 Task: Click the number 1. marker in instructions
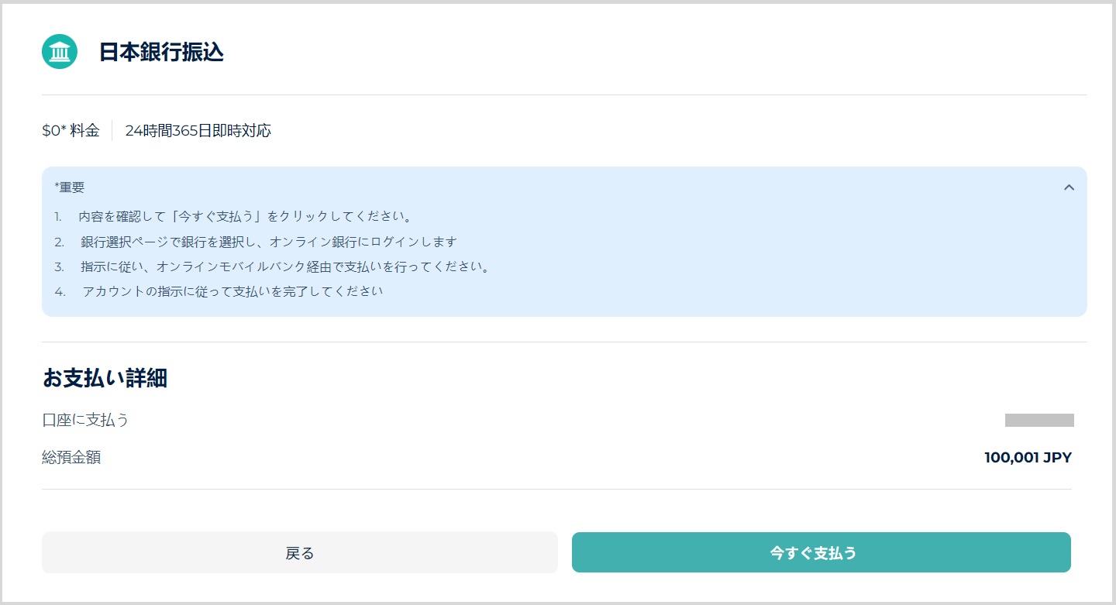(58, 216)
